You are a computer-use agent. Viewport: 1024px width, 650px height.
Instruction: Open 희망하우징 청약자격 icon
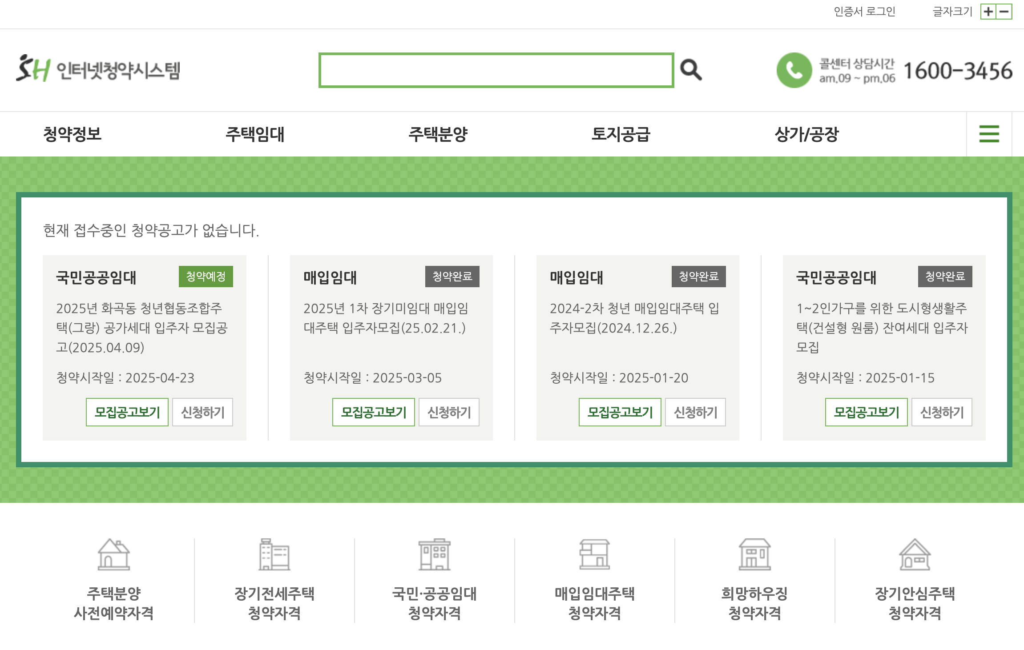point(754,554)
